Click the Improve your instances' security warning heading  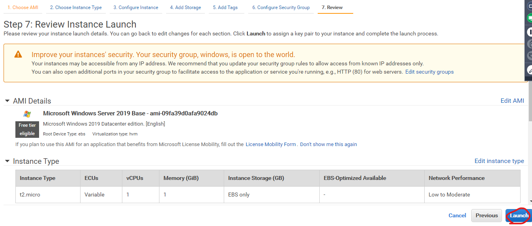(x=163, y=55)
